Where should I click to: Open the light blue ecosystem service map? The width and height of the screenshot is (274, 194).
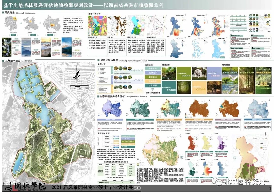coord(258,108)
